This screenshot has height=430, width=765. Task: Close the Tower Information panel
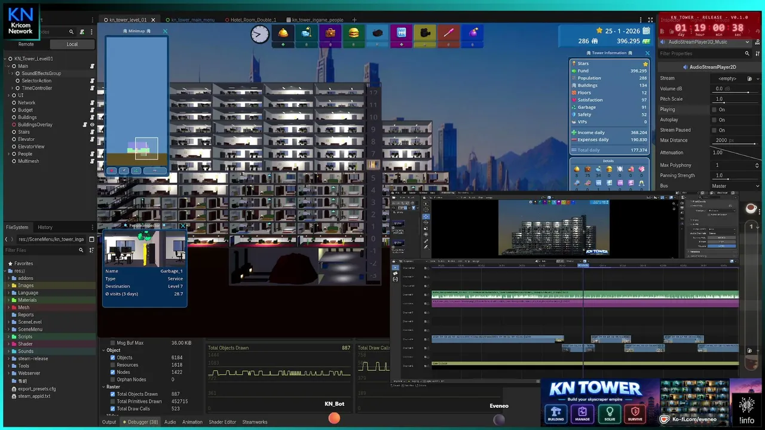[647, 53]
